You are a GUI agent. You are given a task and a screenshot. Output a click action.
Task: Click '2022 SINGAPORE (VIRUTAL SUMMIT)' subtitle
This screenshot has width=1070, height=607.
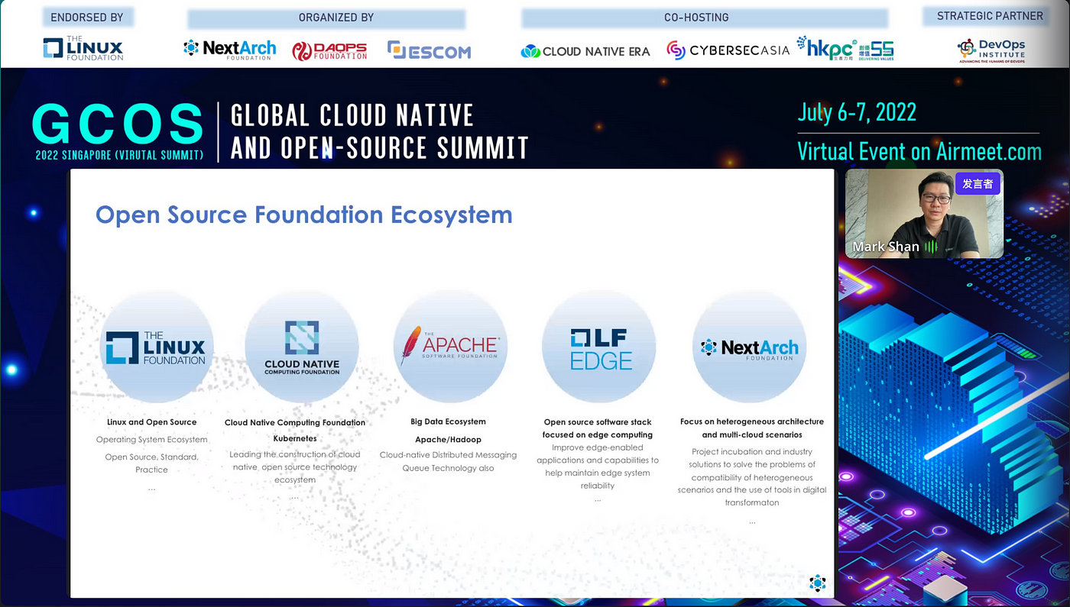point(119,154)
